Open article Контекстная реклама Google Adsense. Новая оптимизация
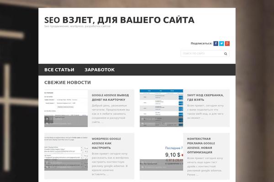274x182 pixels. pyautogui.click(x=201, y=146)
